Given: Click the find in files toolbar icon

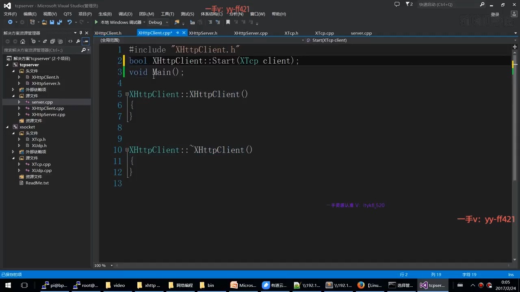Looking at the screenshot, I should pyautogui.click(x=177, y=22).
